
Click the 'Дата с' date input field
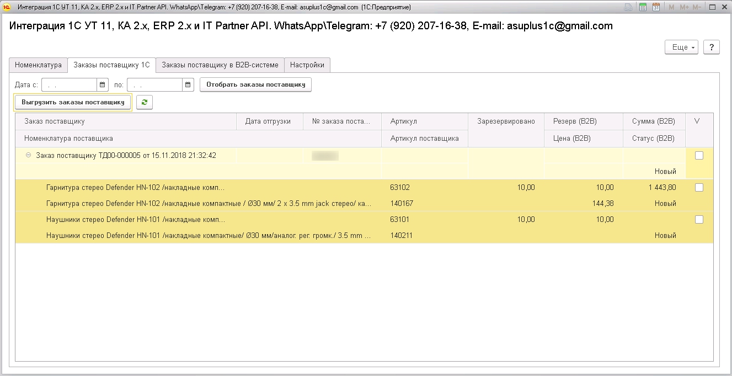70,85
